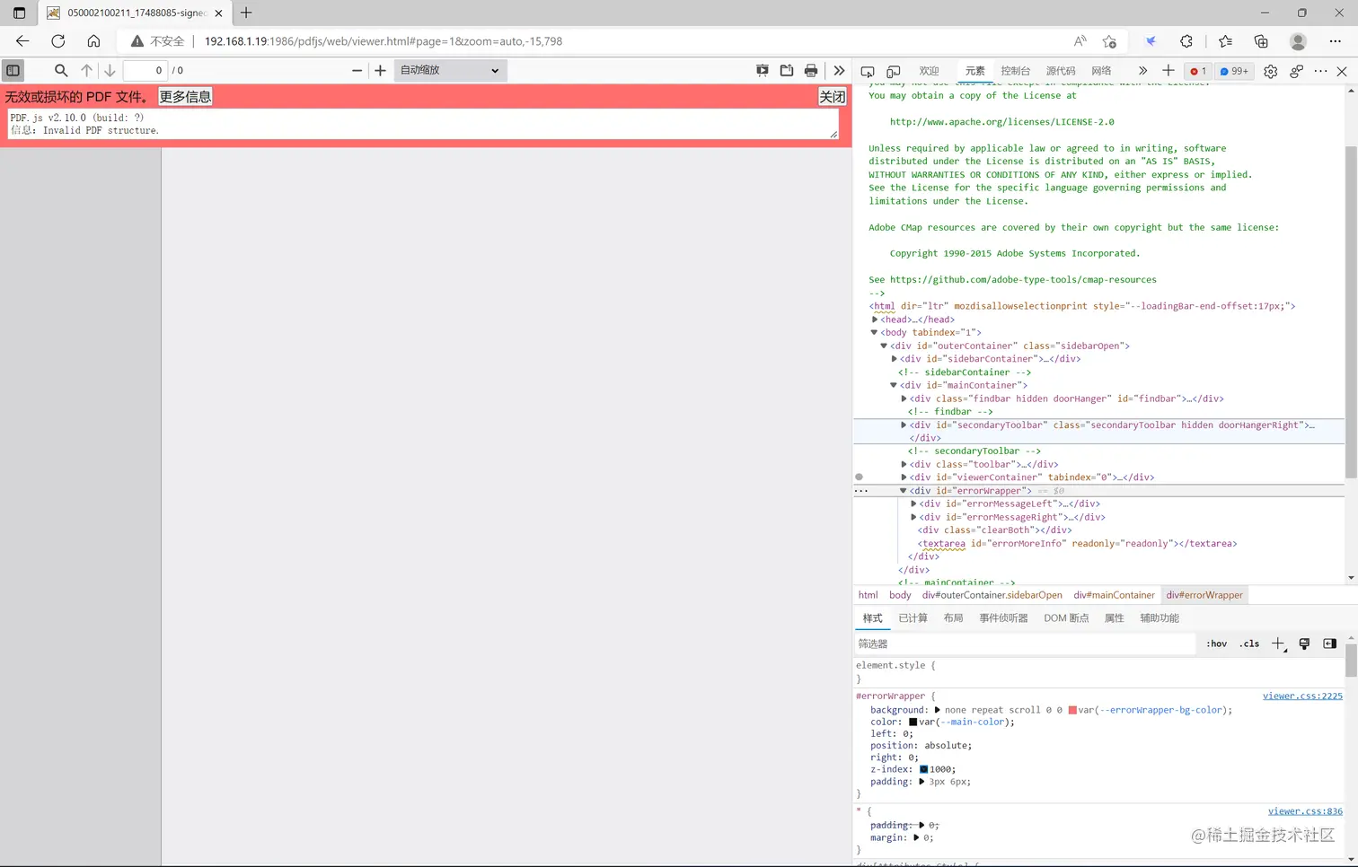Click 更多信息 button in error bar
The width and height of the screenshot is (1358, 867).
pyautogui.click(x=185, y=97)
